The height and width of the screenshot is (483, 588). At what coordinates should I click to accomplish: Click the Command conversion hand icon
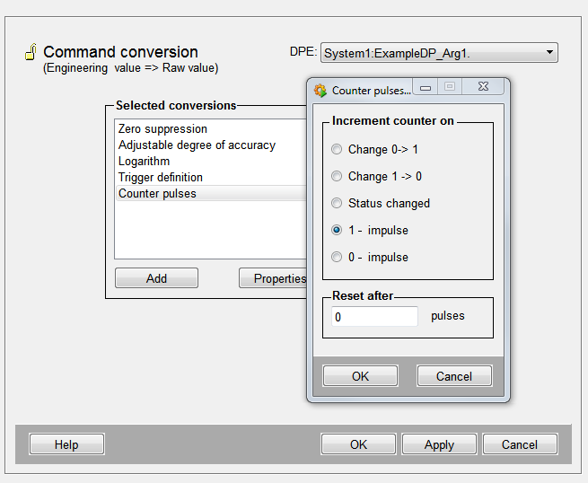30,52
